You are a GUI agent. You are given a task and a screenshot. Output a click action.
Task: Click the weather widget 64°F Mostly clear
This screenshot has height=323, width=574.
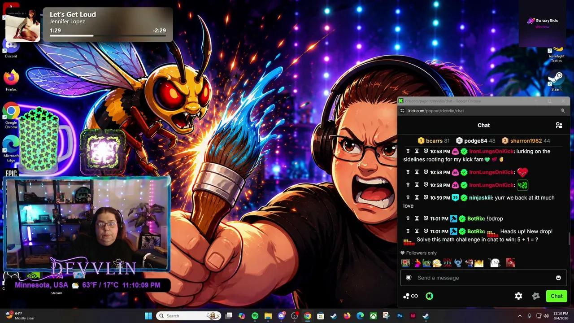click(20, 316)
